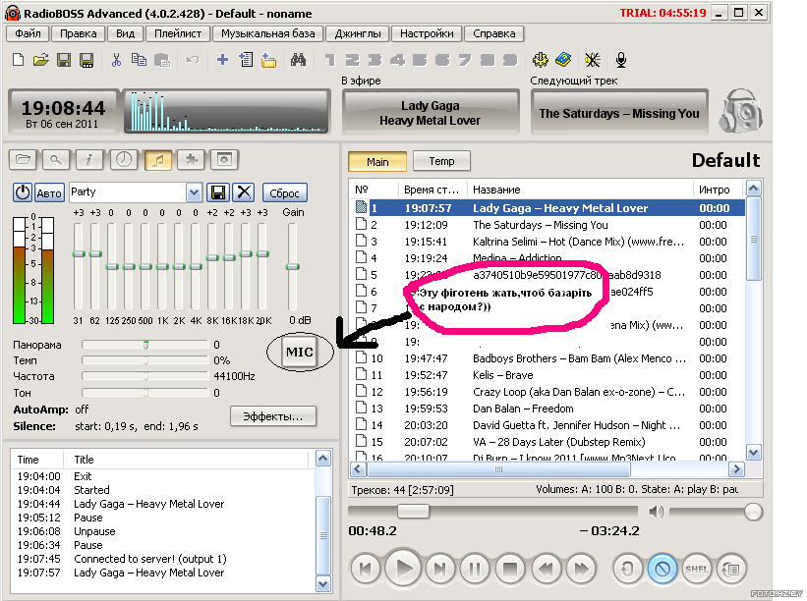Skip to the next track
The height and width of the screenshot is (601, 807).
point(440,569)
